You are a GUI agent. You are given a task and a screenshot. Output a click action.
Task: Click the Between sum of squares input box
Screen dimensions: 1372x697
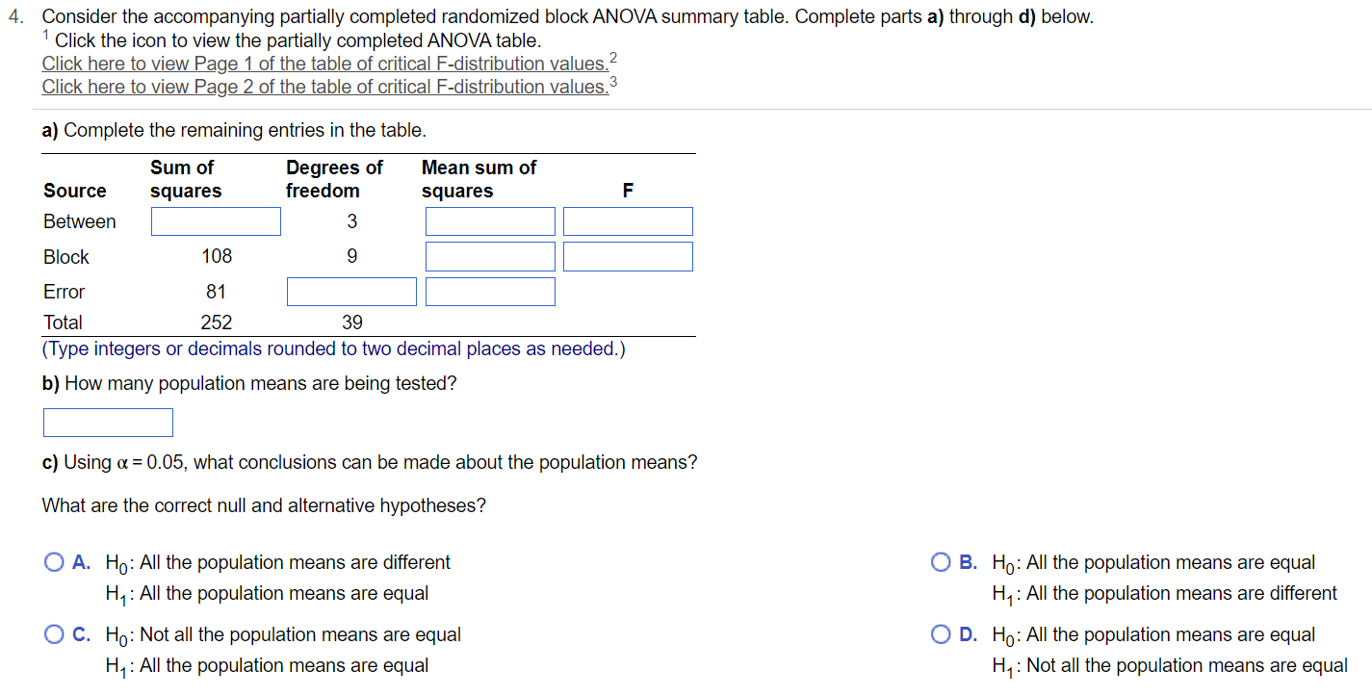point(215,220)
